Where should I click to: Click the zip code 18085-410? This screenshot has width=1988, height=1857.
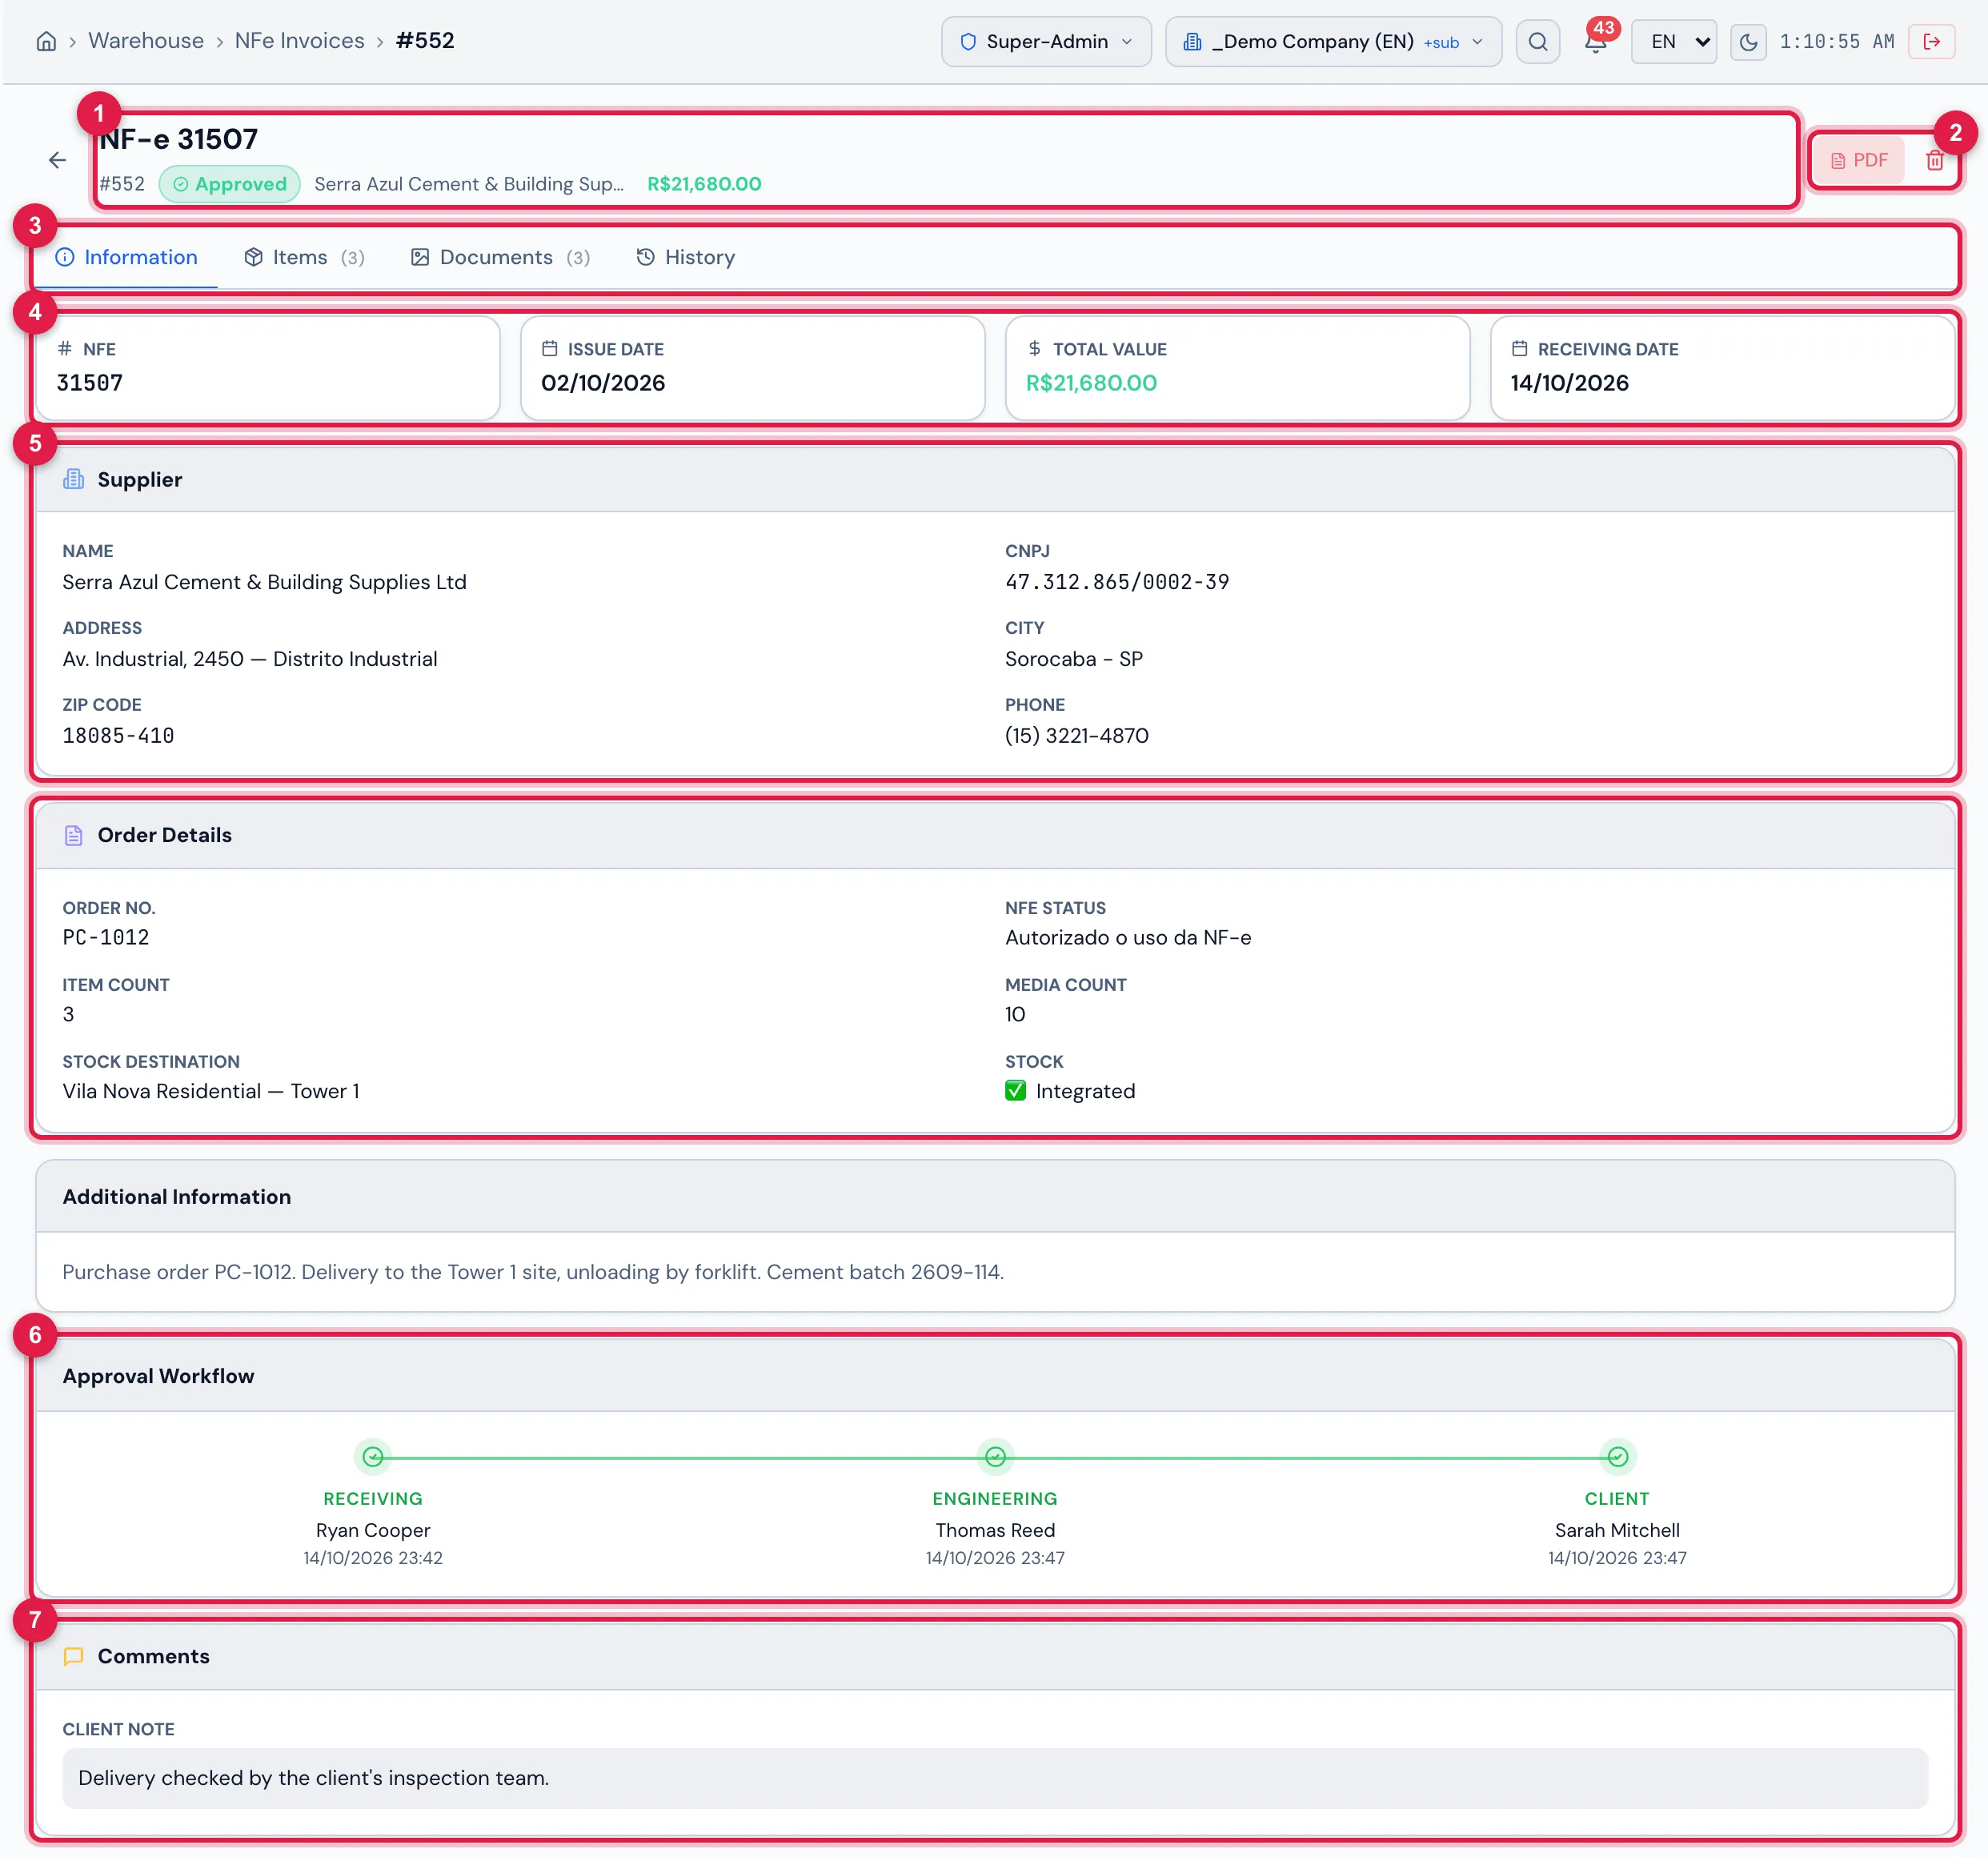tap(118, 736)
